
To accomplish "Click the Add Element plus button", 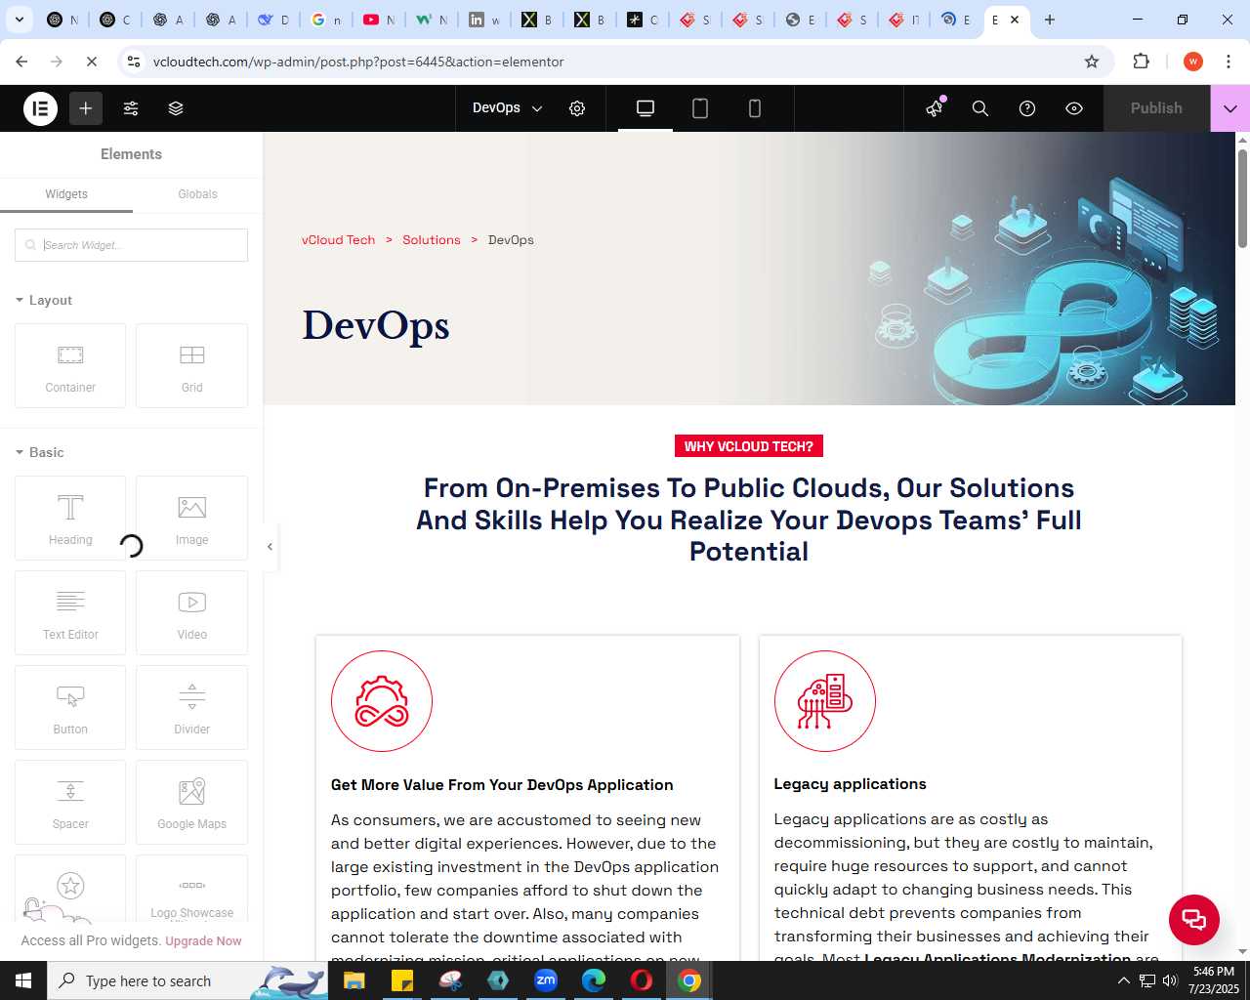I will (x=86, y=108).
